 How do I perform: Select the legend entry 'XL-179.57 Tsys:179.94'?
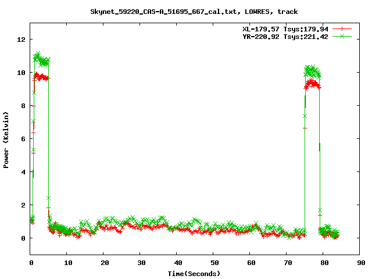coord(285,29)
